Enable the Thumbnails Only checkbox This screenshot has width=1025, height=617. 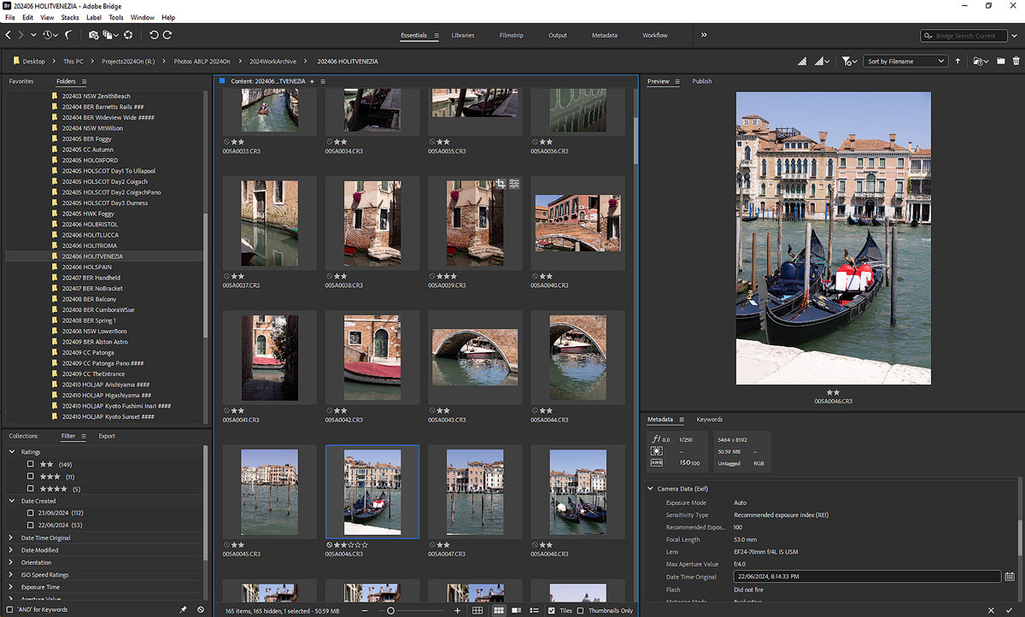tap(581, 611)
